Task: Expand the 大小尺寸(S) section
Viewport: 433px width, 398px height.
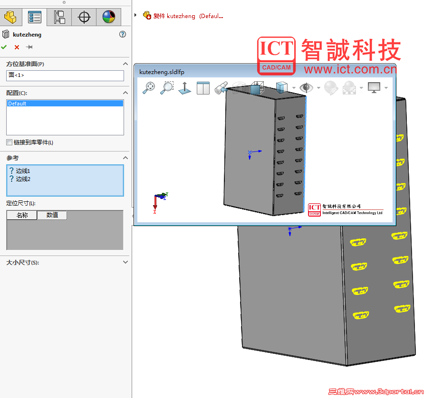Action: pos(125,262)
